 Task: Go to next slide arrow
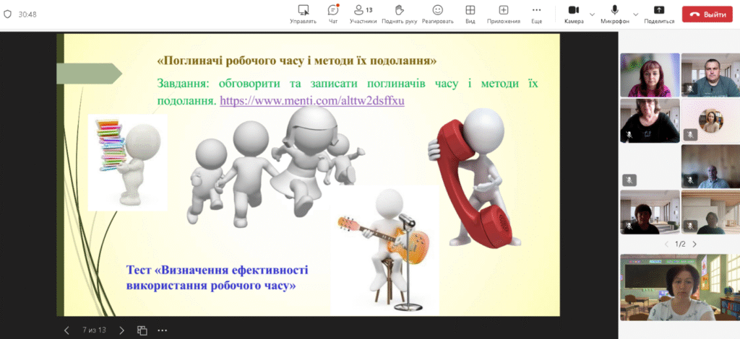click(121, 330)
